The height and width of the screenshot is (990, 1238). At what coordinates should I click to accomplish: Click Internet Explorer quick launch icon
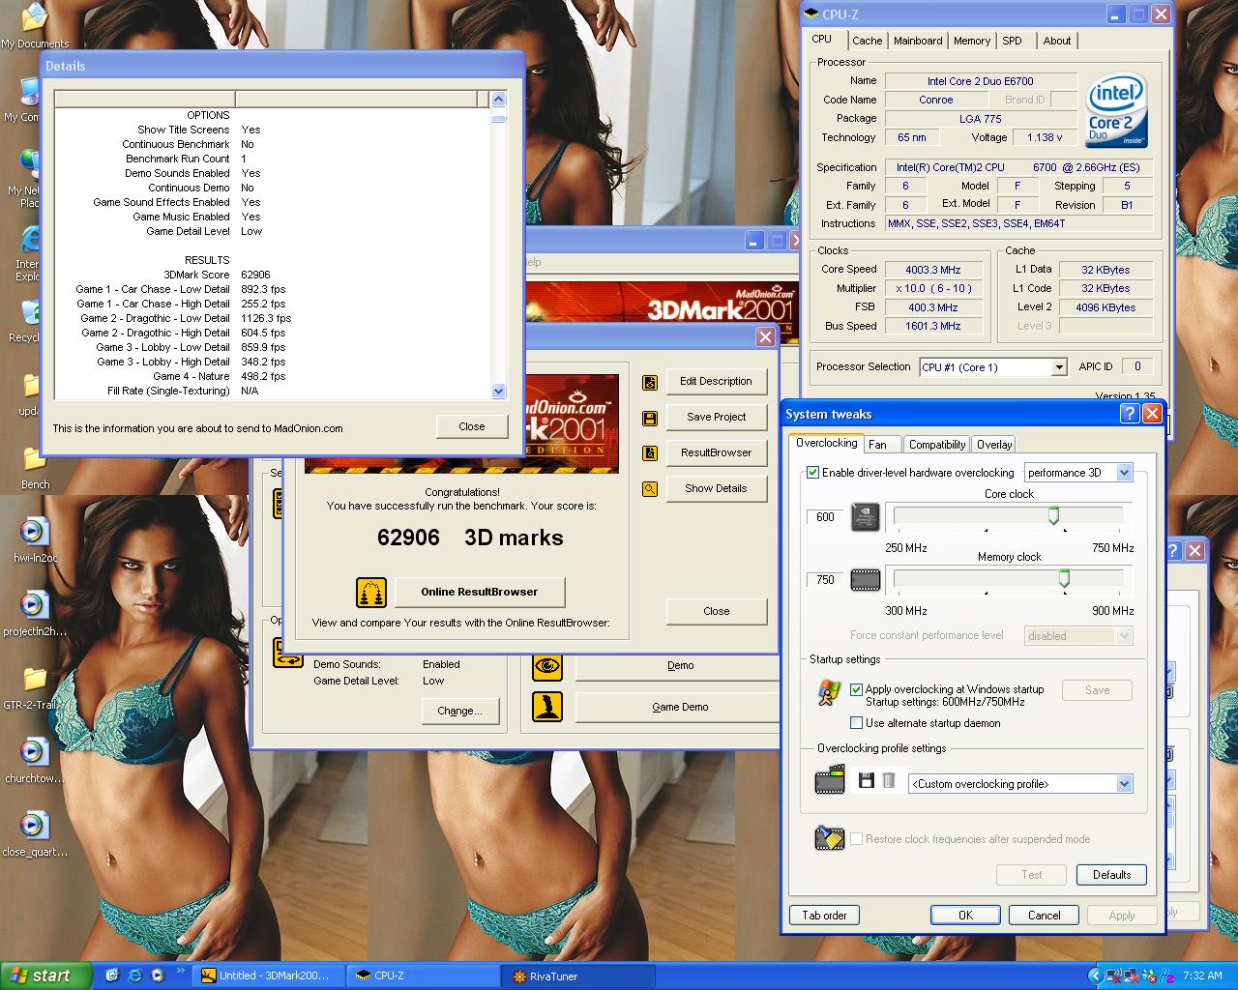tap(135, 975)
